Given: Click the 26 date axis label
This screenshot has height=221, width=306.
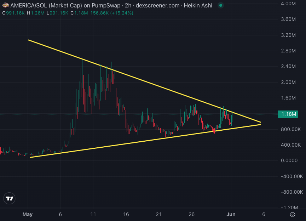Looking at the screenshot, I should [192, 214].
